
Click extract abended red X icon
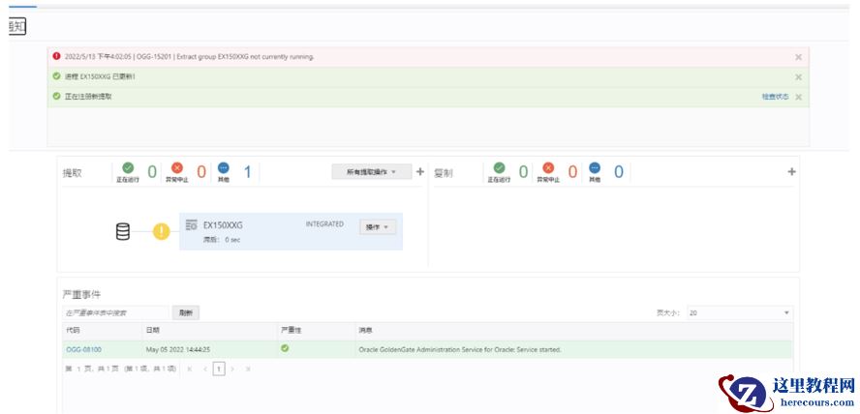(x=177, y=167)
